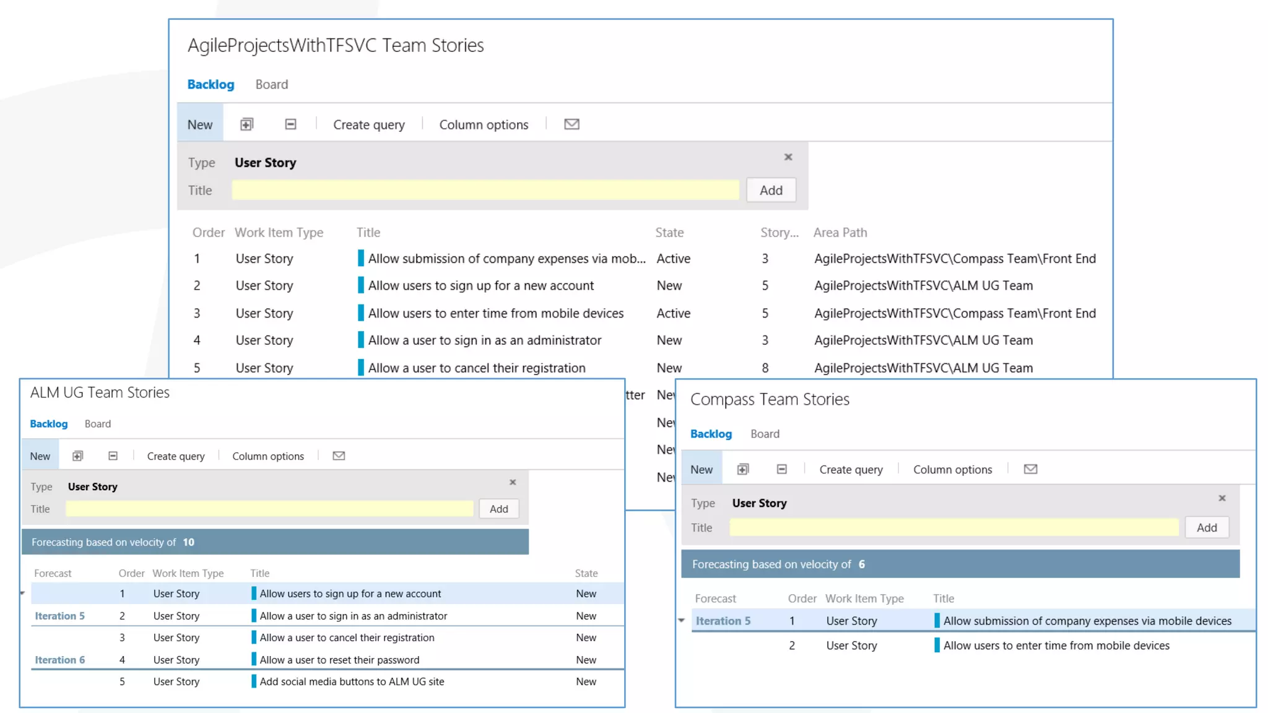Click Create query in Compass Team toolbar
Viewport: 1268px width, 713px height.
pyautogui.click(x=851, y=470)
